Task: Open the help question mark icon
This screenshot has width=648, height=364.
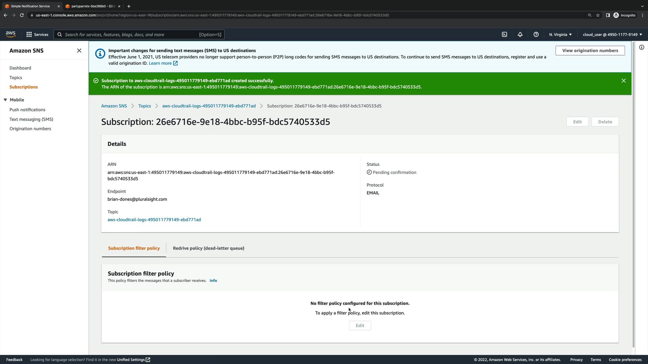Action: tap(536, 34)
